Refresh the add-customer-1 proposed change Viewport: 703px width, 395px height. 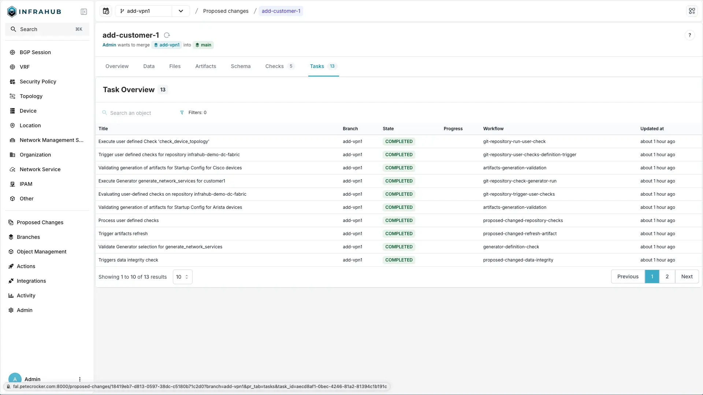click(x=167, y=35)
